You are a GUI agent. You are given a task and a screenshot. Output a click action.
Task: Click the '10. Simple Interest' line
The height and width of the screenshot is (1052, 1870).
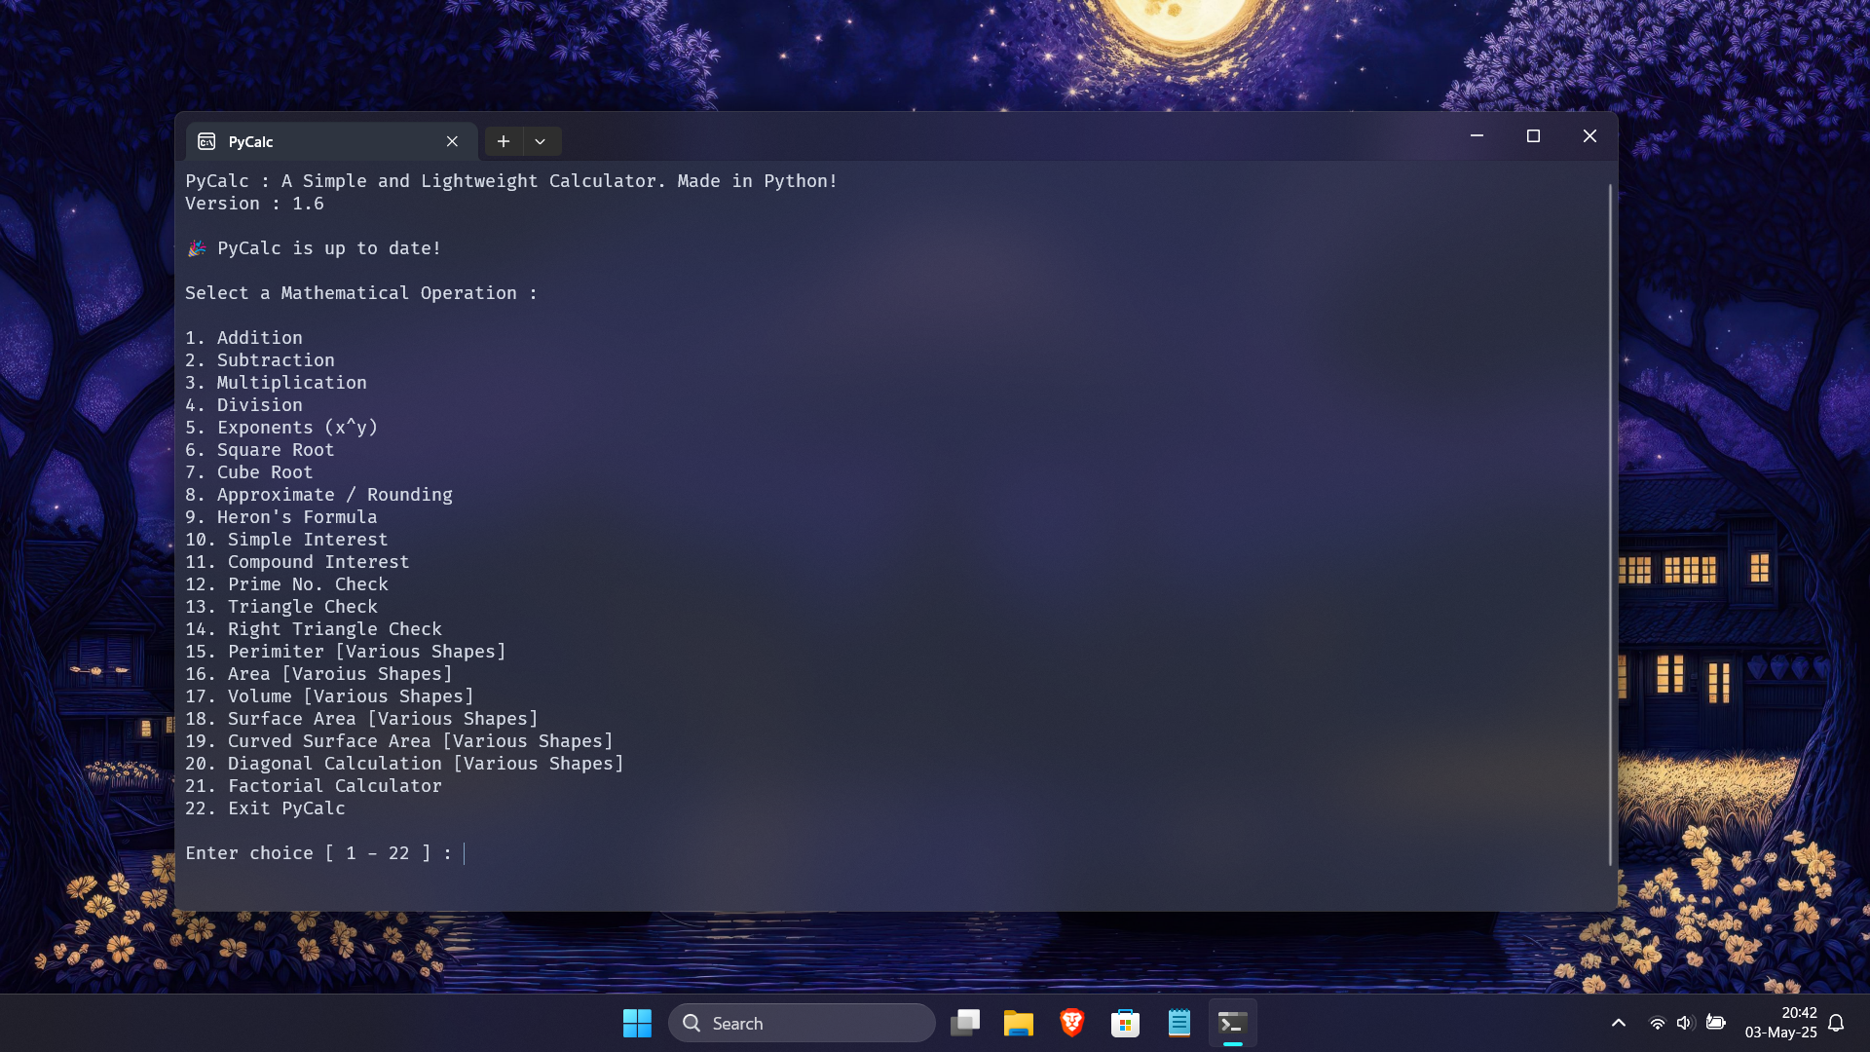[286, 540]
